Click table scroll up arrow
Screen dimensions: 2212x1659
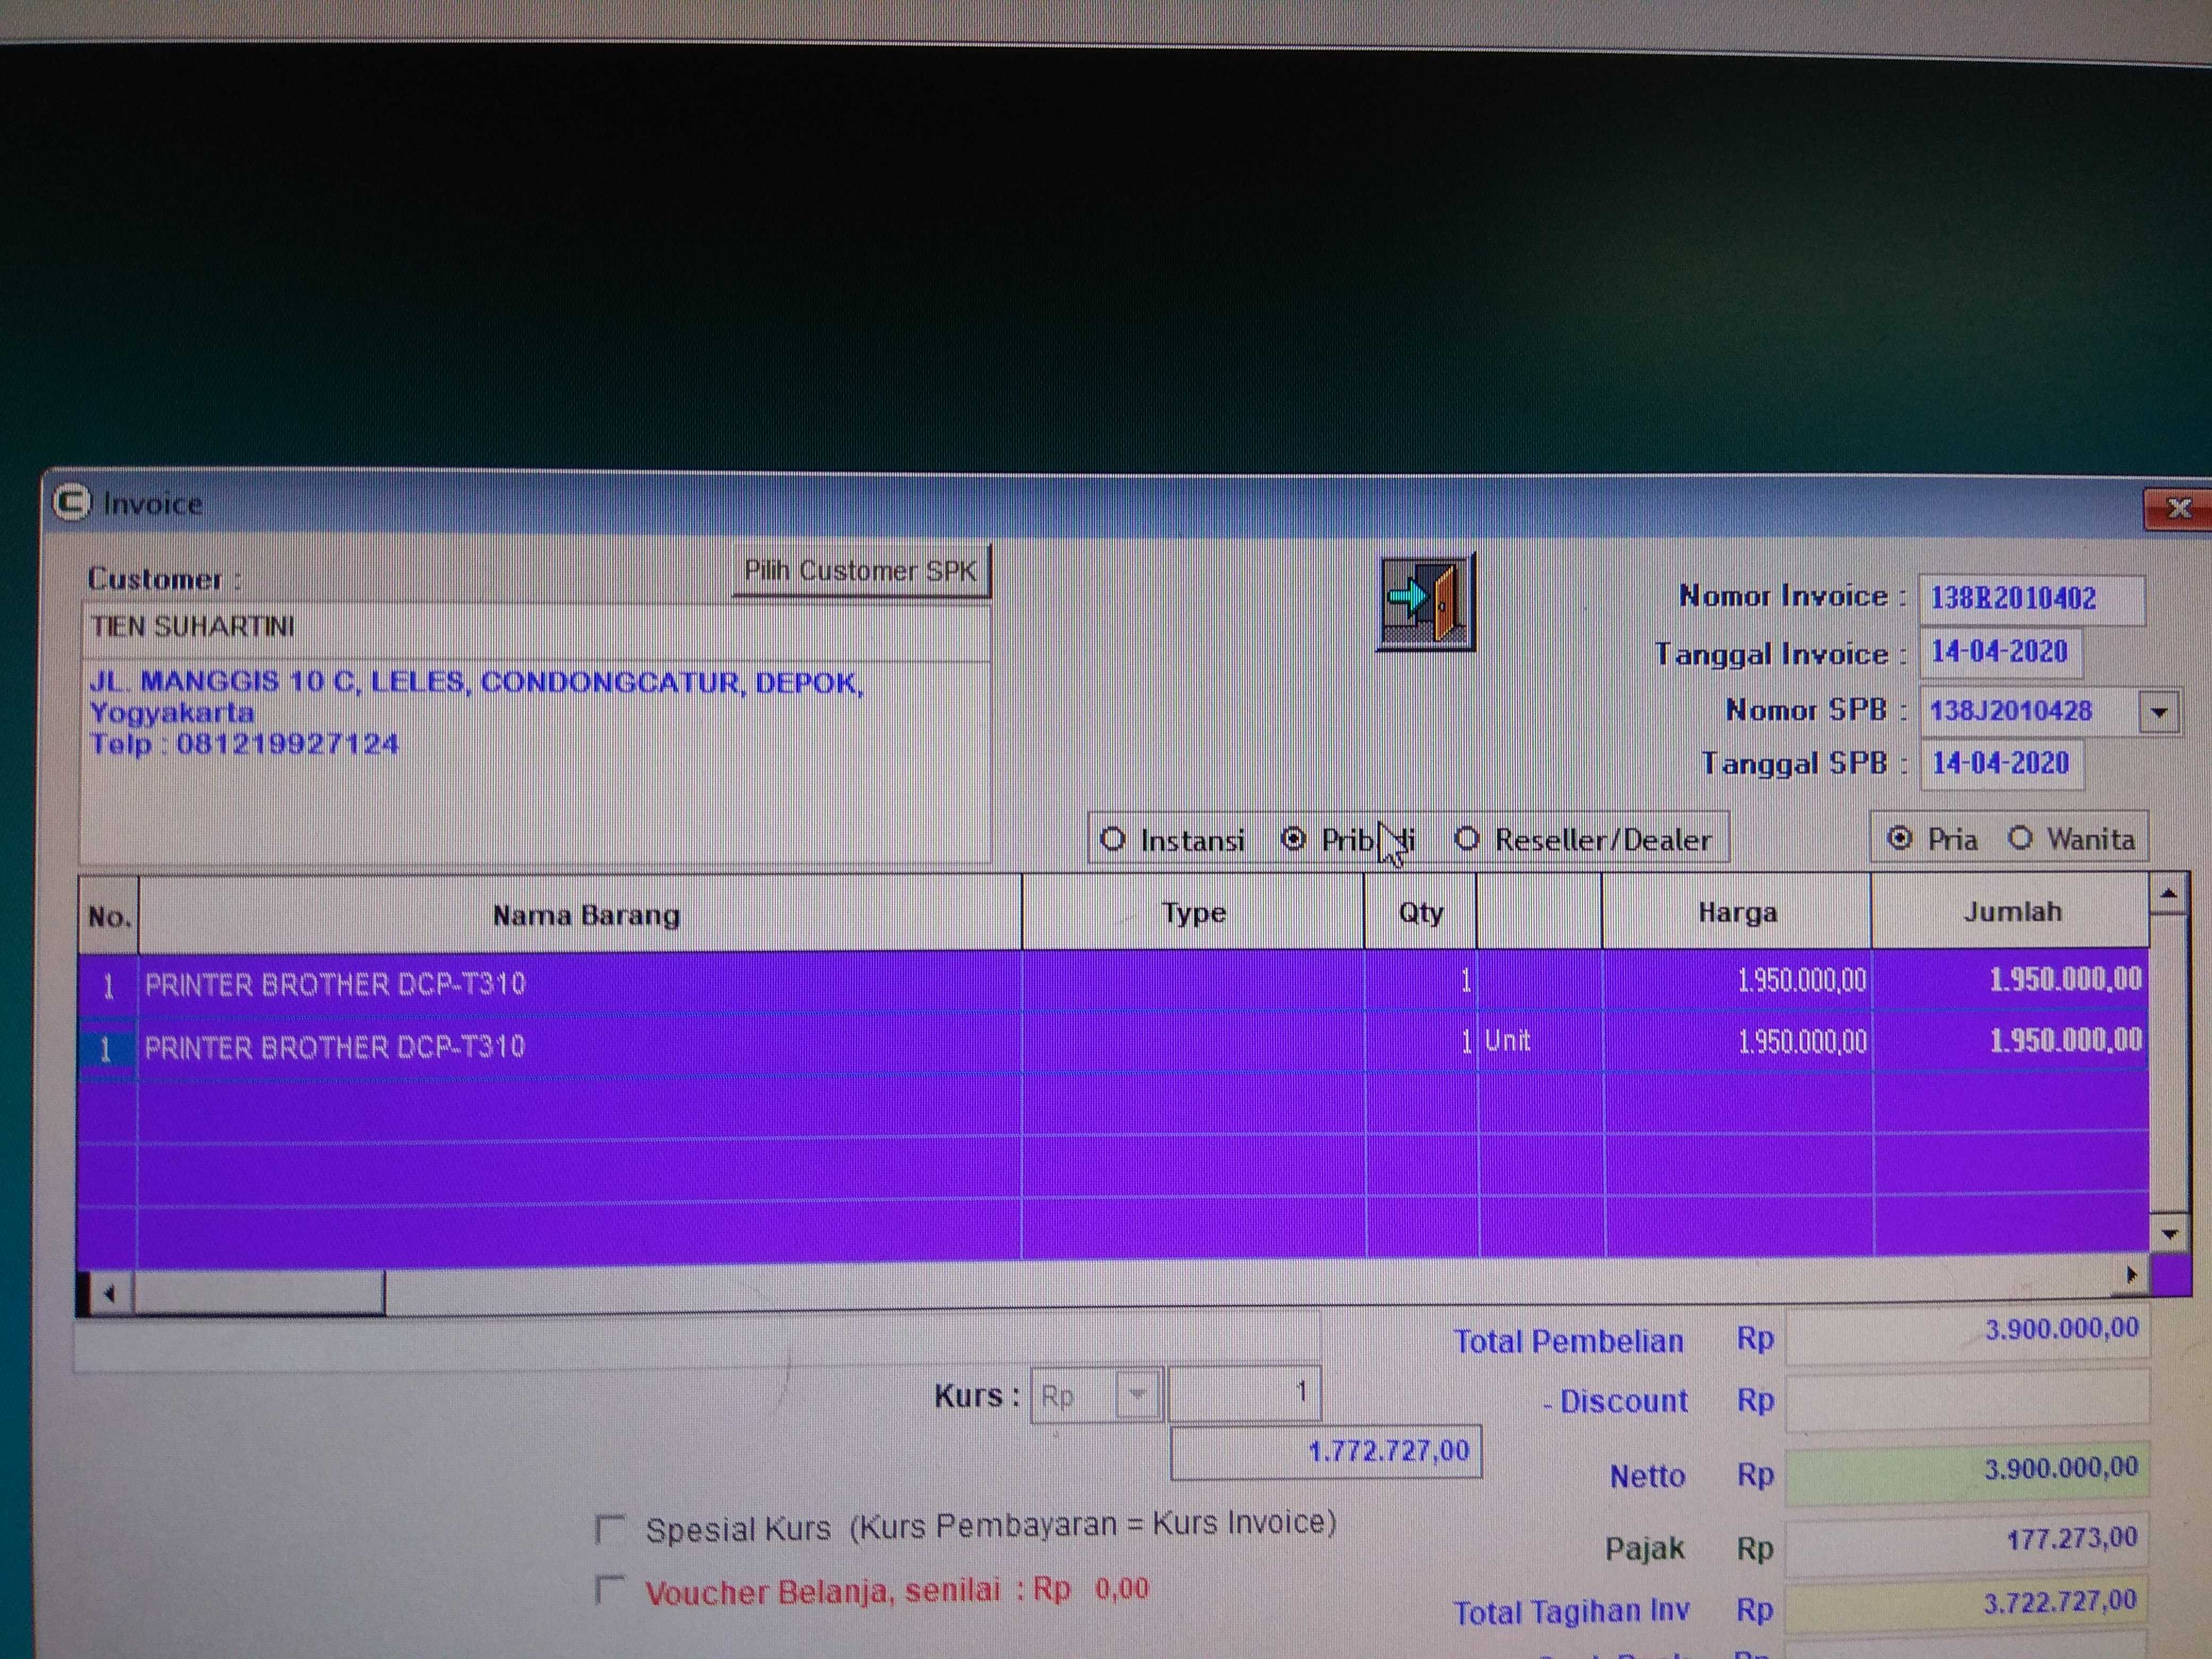2168,894
